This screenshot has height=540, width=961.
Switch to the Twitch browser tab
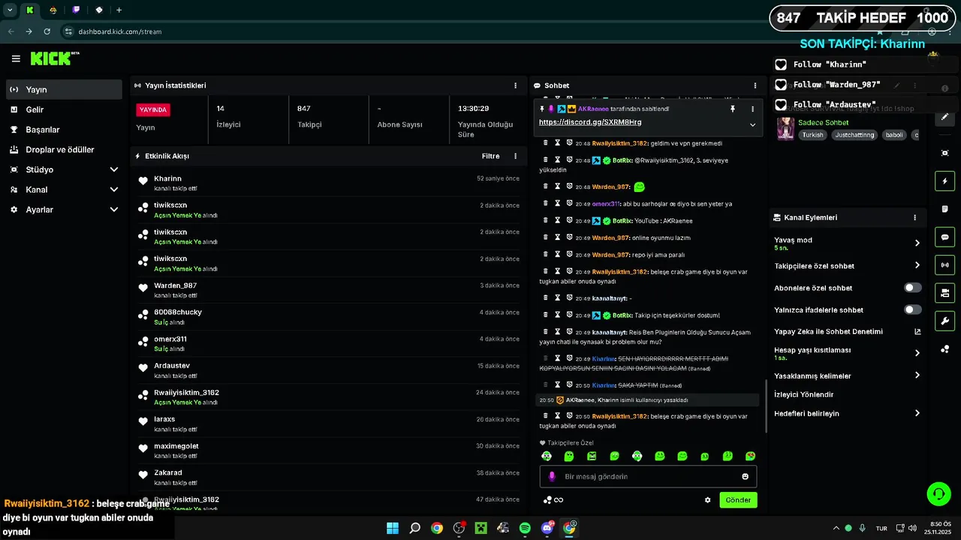click(77, 10)
